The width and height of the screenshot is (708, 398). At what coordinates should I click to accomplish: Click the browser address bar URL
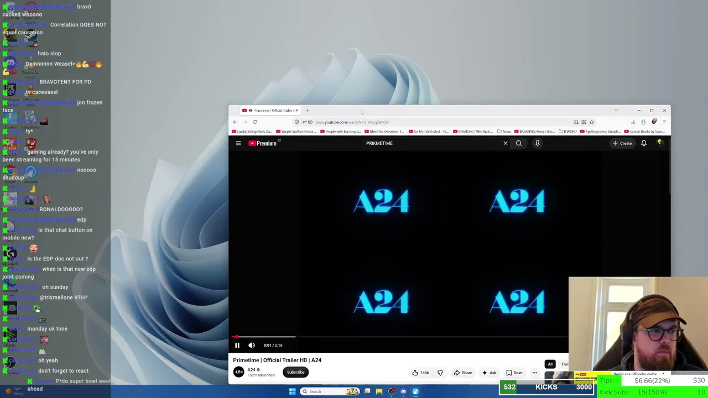pyautogui.click(x=352, y=122)
